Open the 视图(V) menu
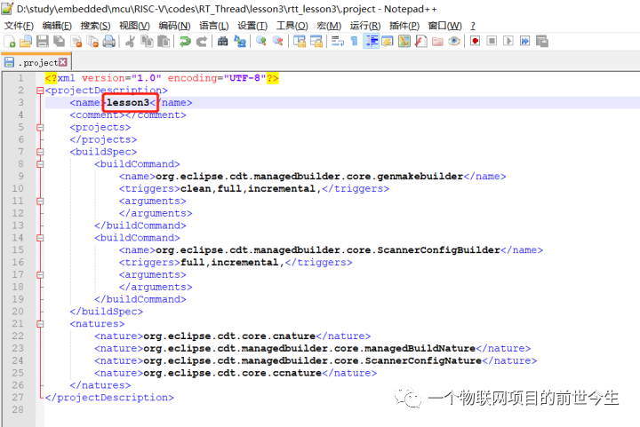640x427 pixels. point(134,26)
